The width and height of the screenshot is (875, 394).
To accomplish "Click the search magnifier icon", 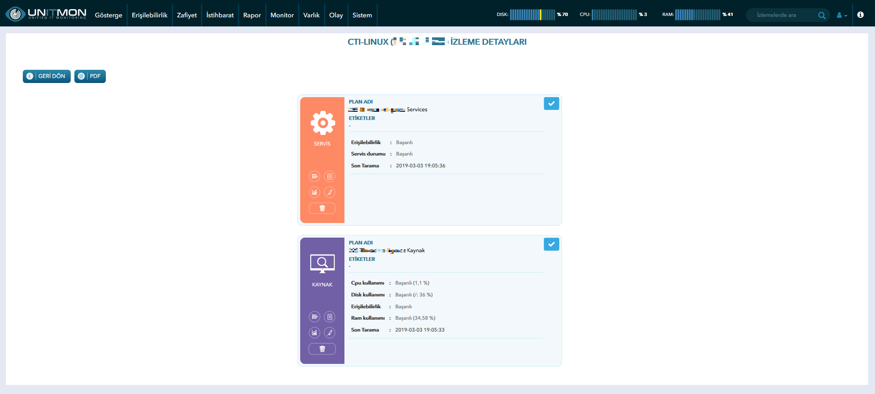I will (822, 15).
